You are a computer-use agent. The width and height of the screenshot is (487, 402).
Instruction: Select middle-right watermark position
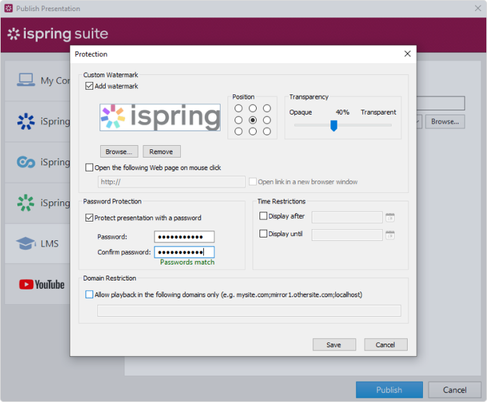coord(266,120)
